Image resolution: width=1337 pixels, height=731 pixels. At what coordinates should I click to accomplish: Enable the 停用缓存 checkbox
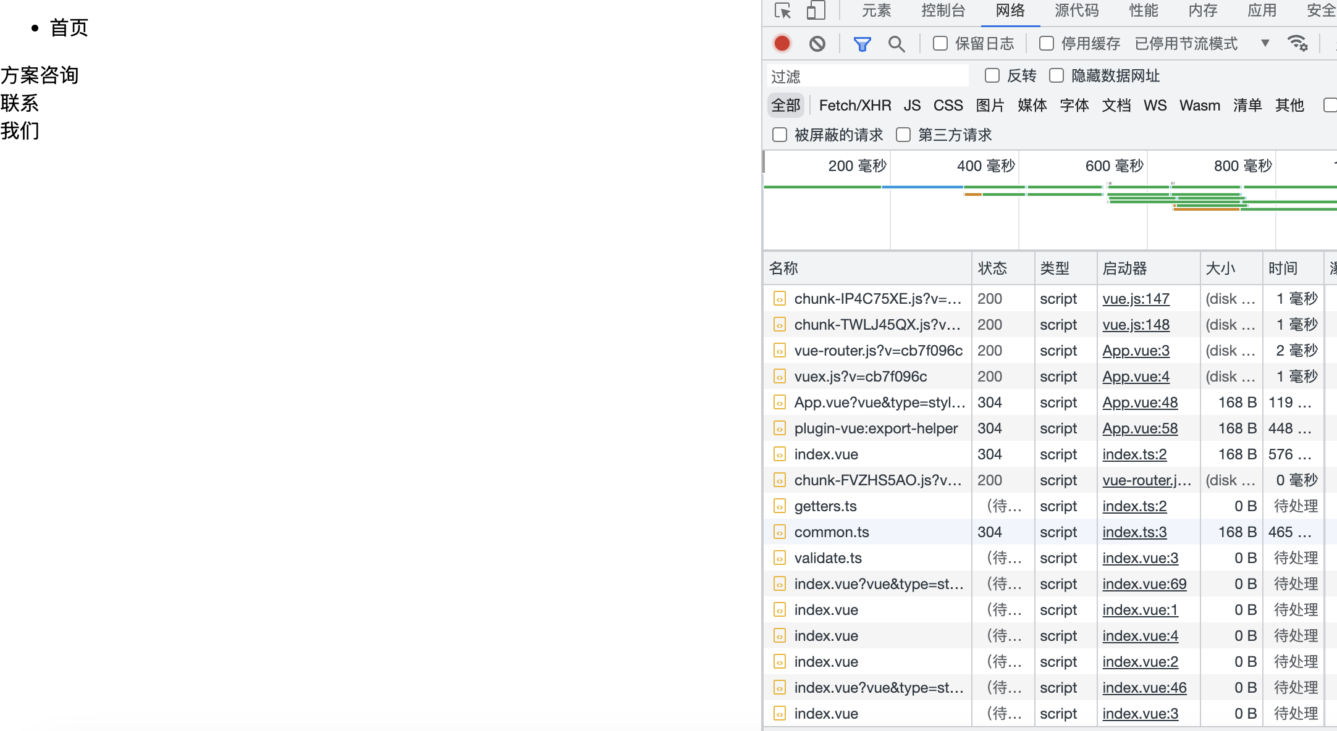click(x=1047, y=43)
